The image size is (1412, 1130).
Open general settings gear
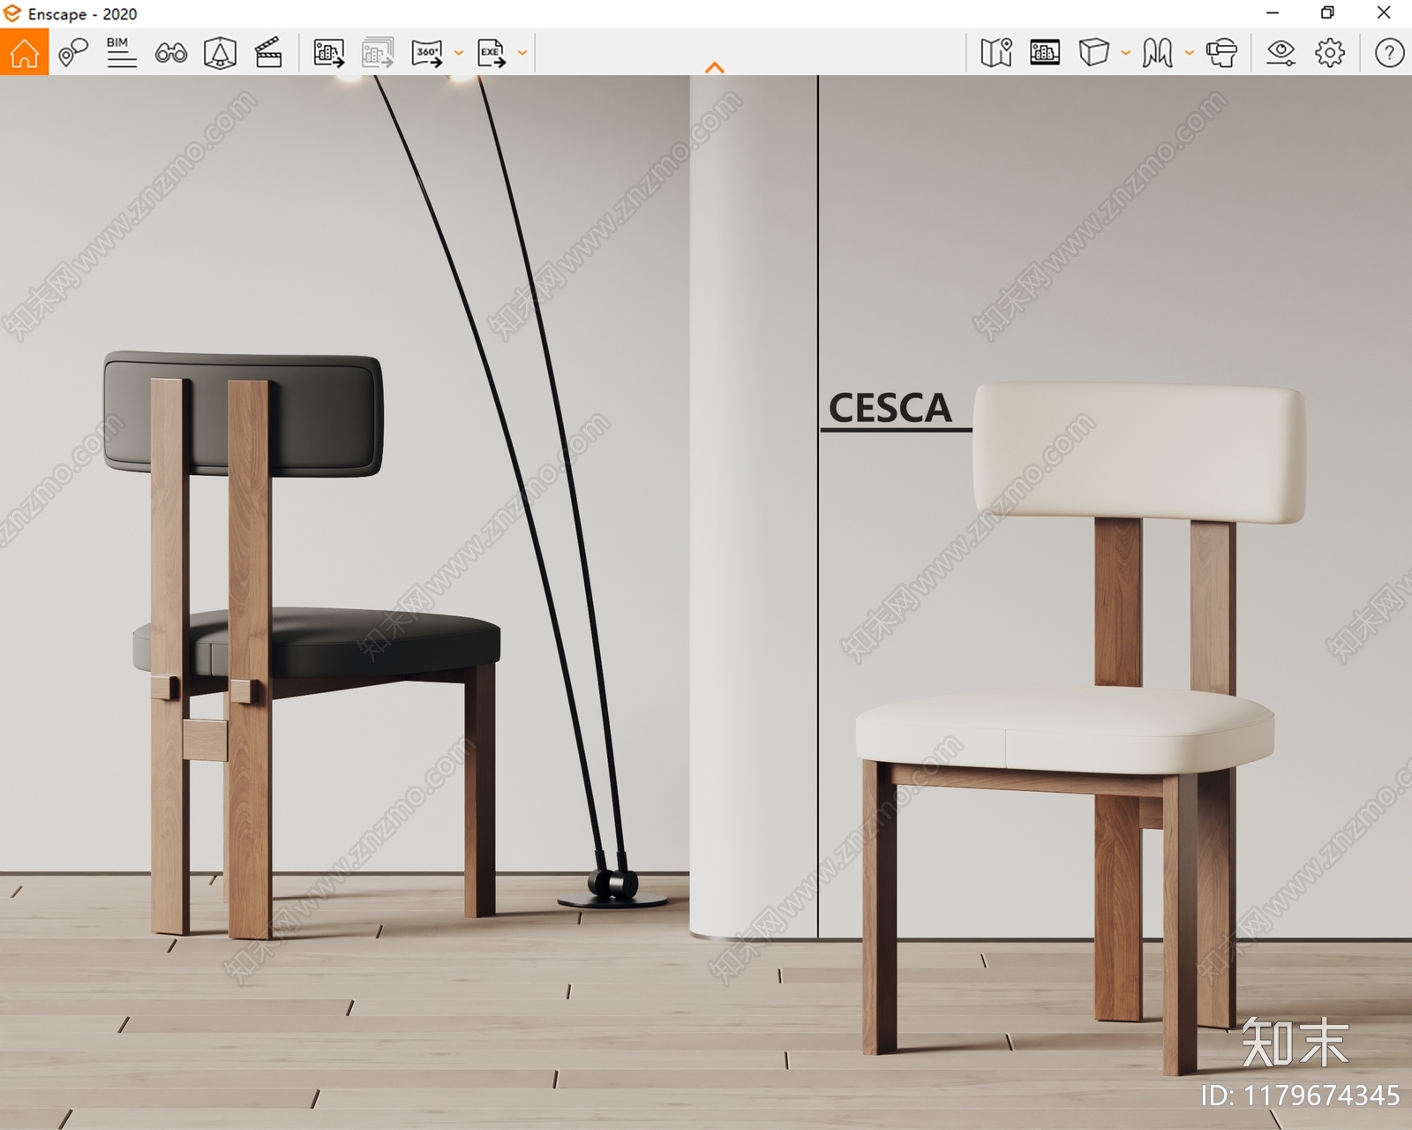pos(1330,53)
